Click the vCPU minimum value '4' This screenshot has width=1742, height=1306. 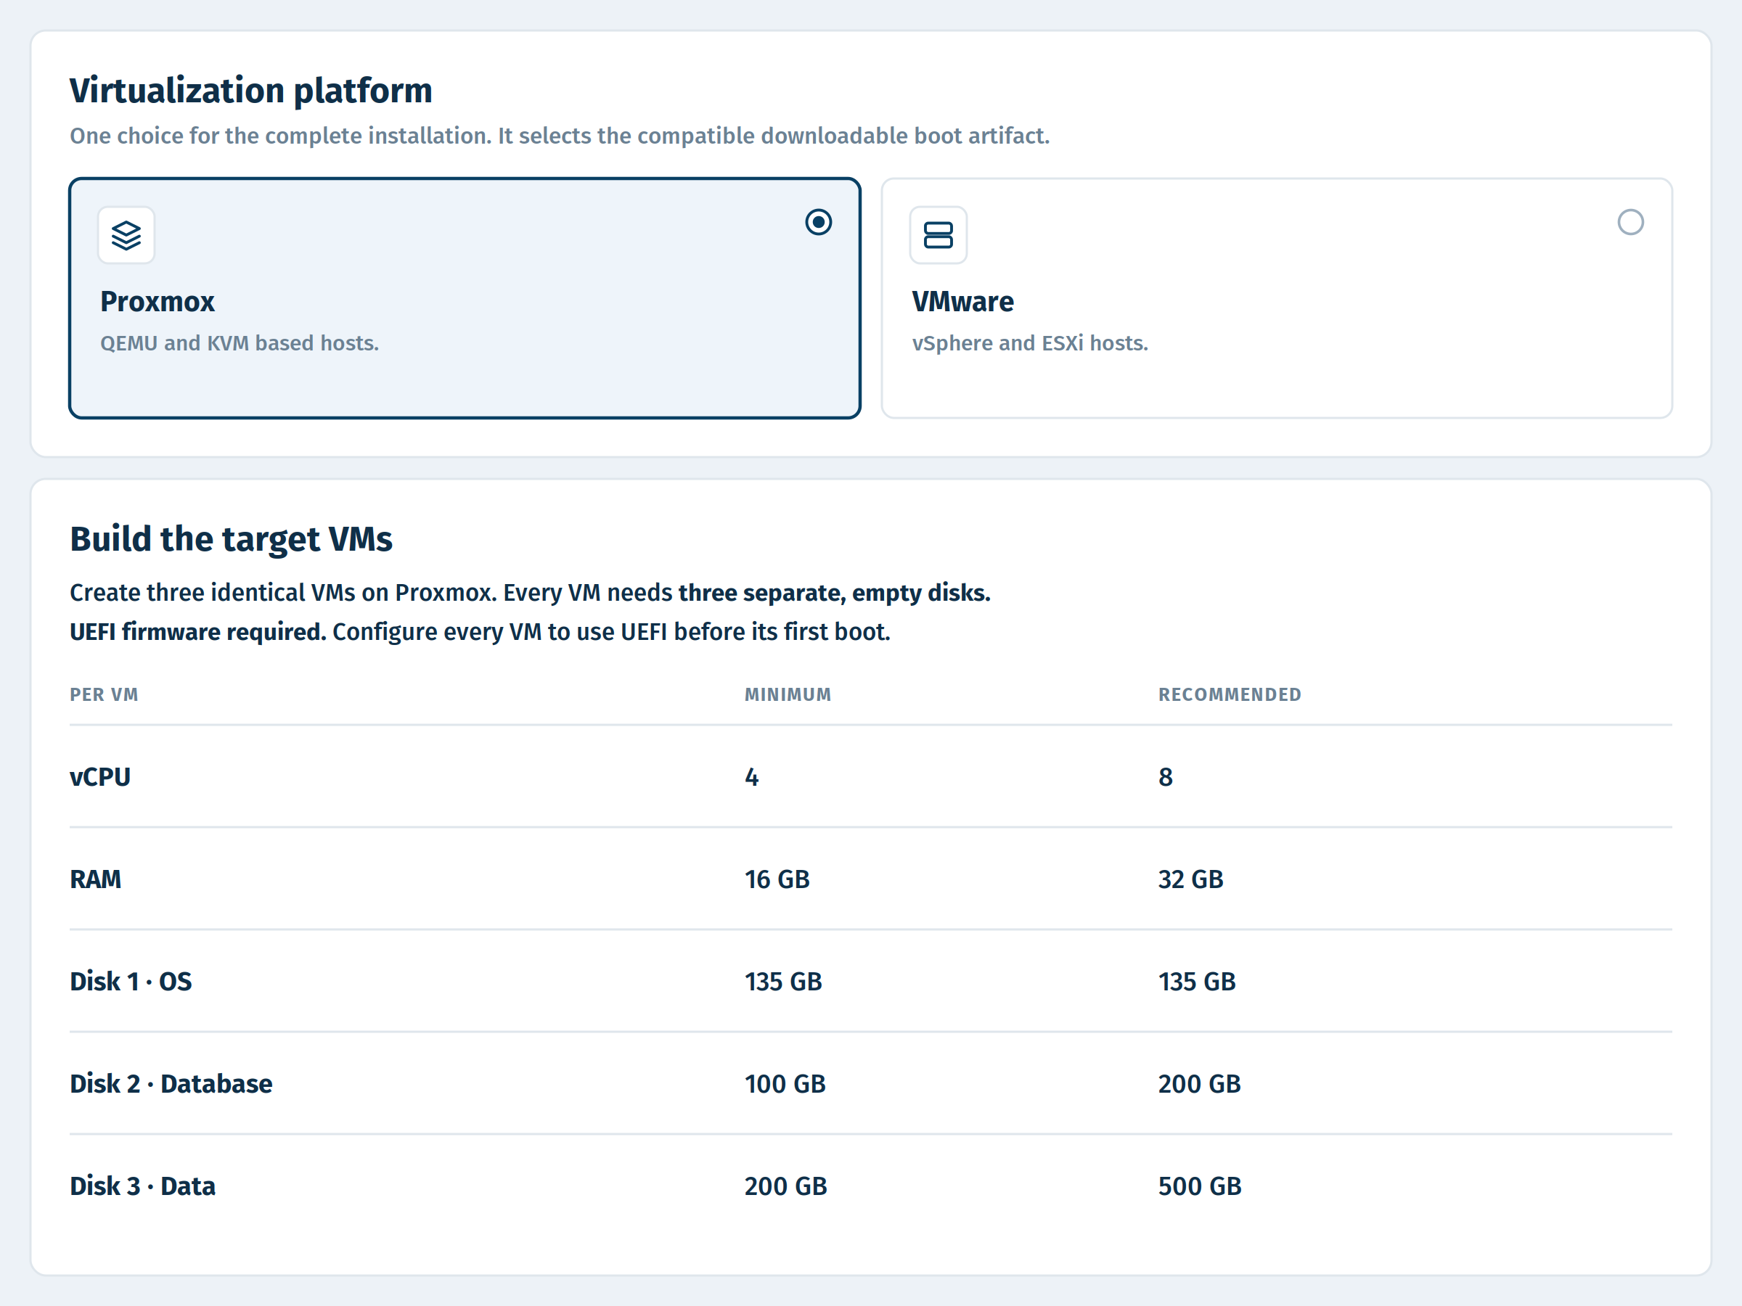coord(751,777)
